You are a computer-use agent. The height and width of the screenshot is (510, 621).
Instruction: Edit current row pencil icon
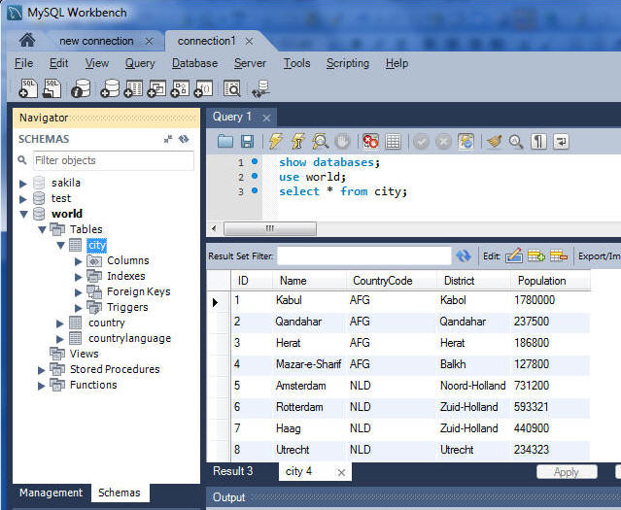point(514,255)
